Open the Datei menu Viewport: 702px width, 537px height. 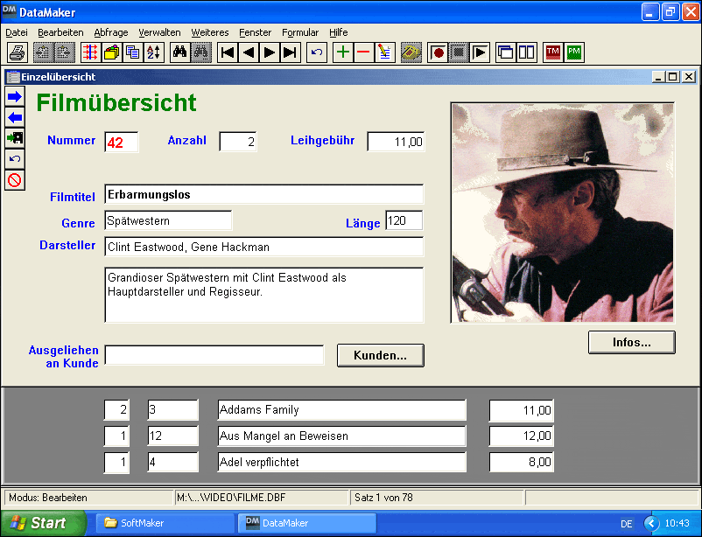click(x=17, y=32)
